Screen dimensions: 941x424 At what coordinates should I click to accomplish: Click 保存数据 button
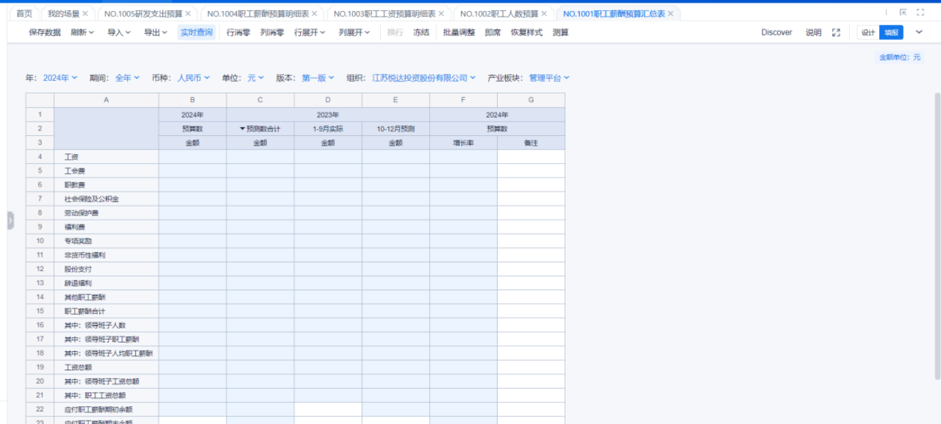tap(45, 33)
